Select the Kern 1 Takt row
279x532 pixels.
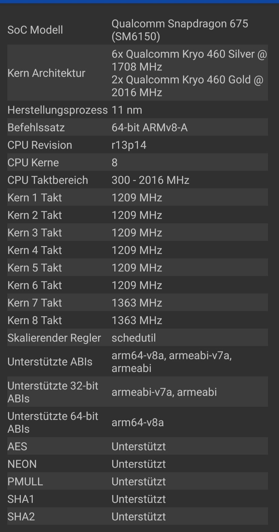click(x=35, y=197)
